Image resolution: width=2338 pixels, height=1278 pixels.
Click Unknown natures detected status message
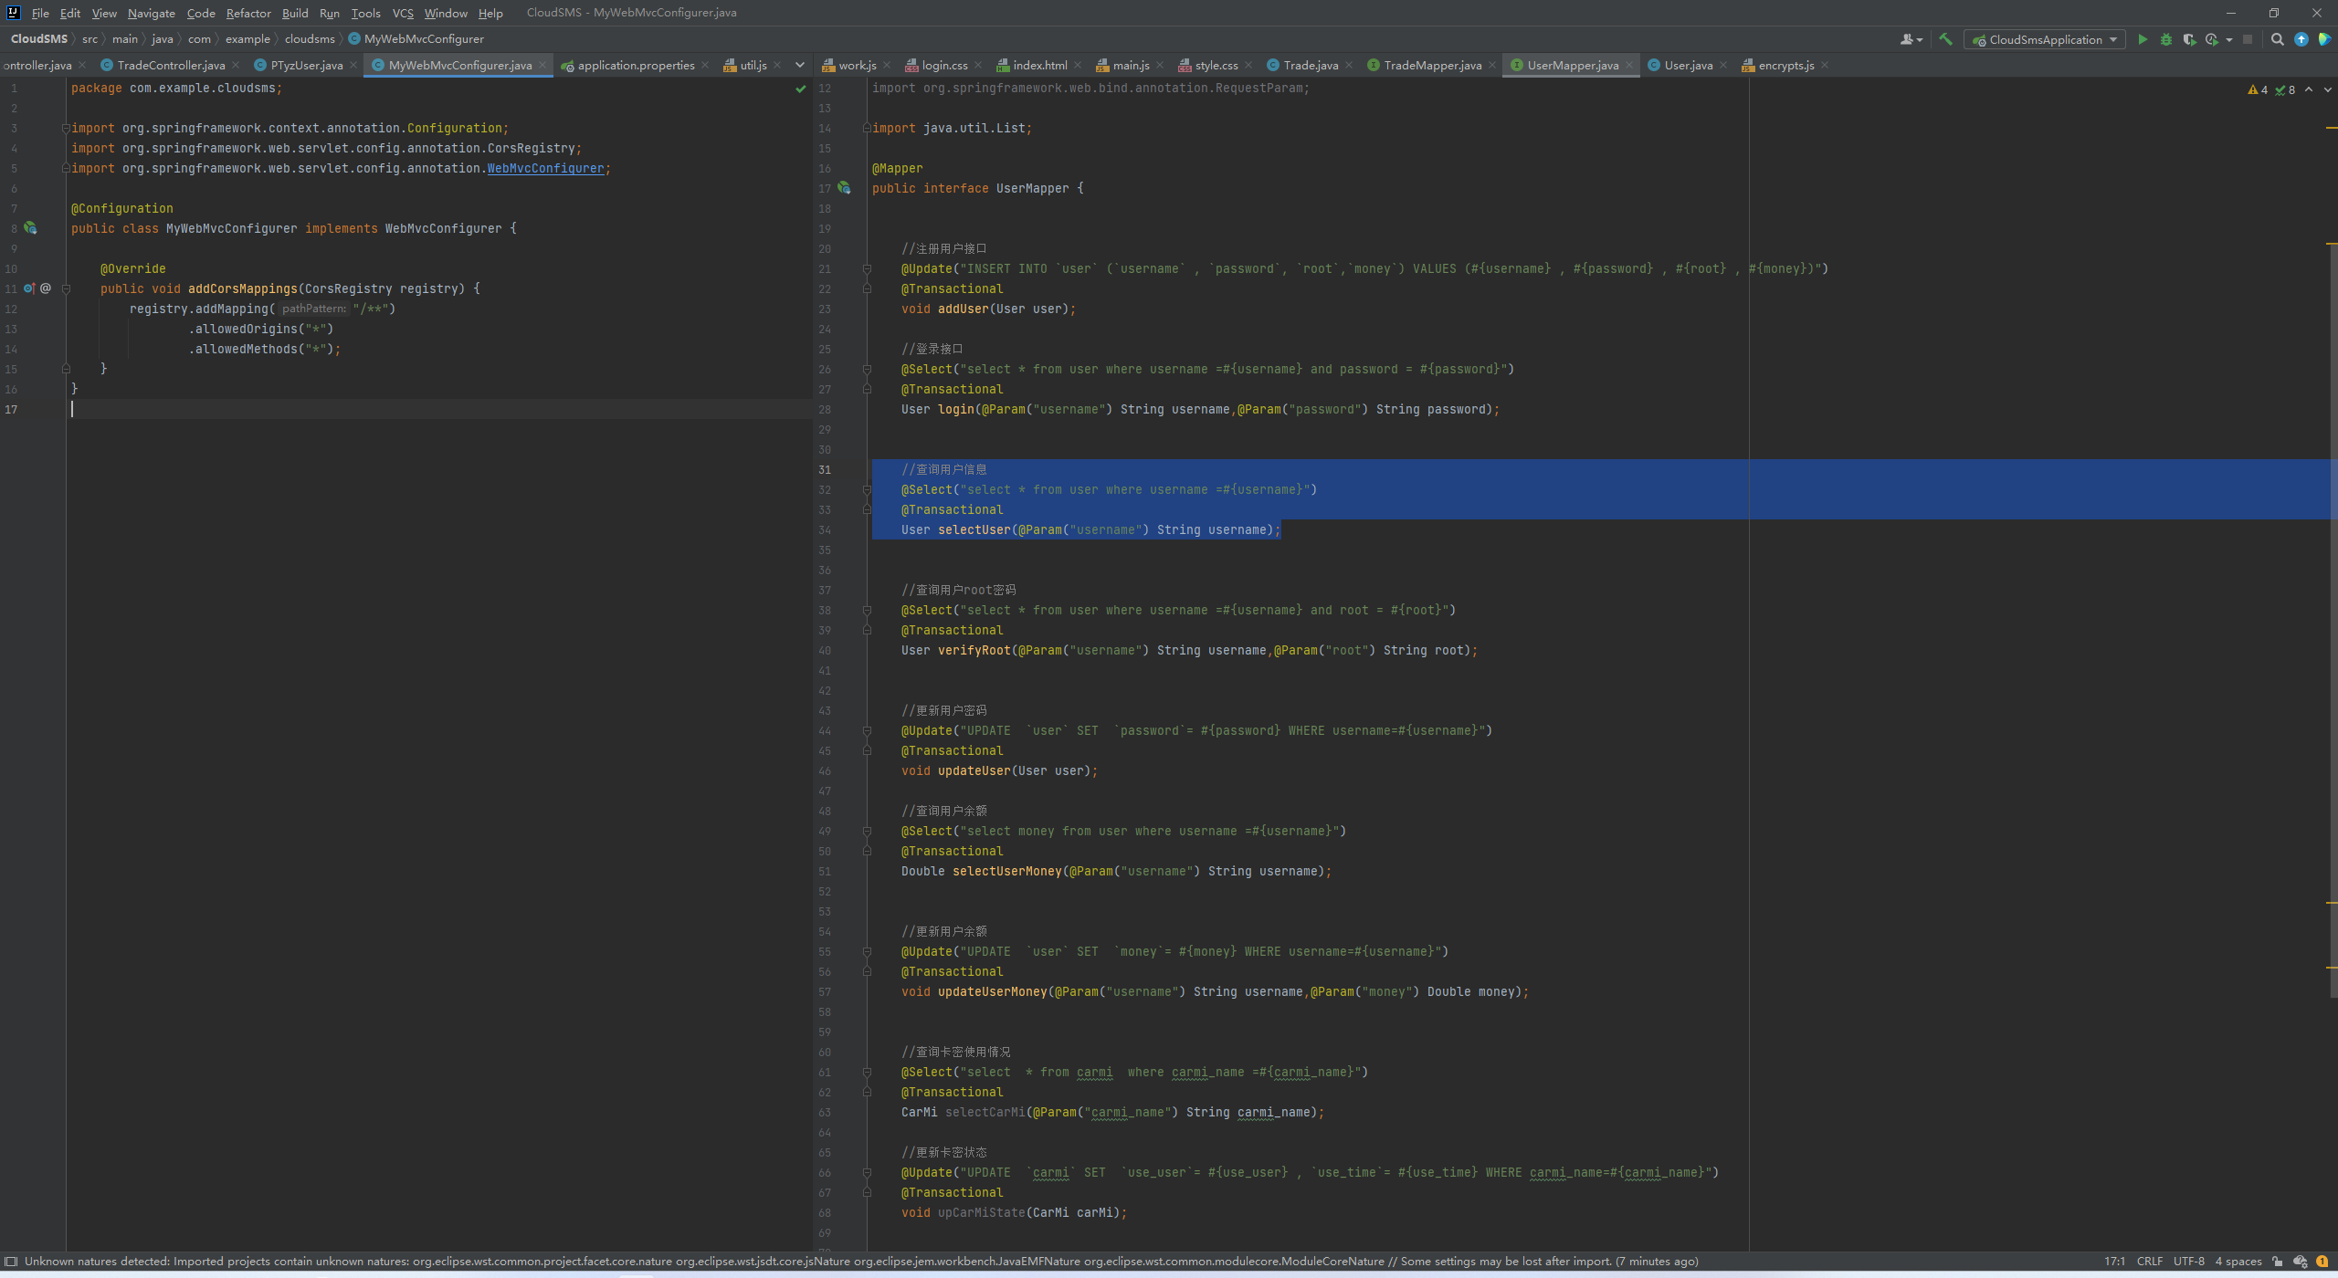click(861, 1262)
